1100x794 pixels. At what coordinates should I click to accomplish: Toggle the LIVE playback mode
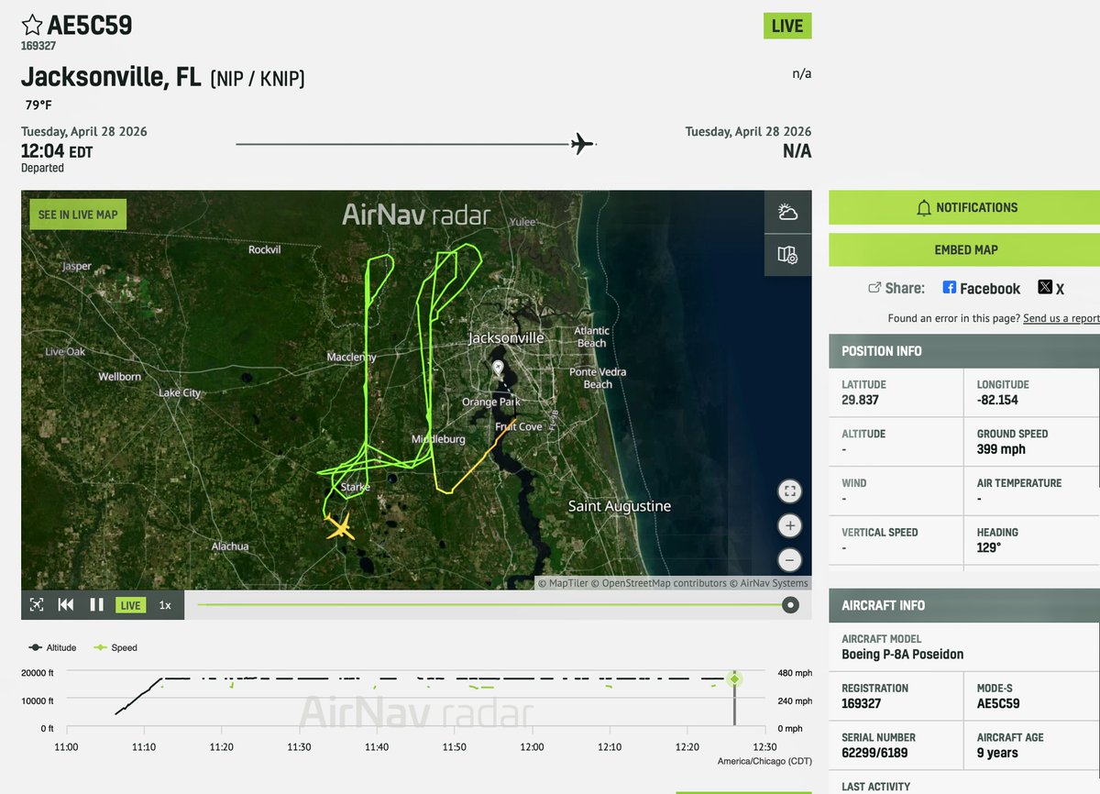(x=130, y=605)
